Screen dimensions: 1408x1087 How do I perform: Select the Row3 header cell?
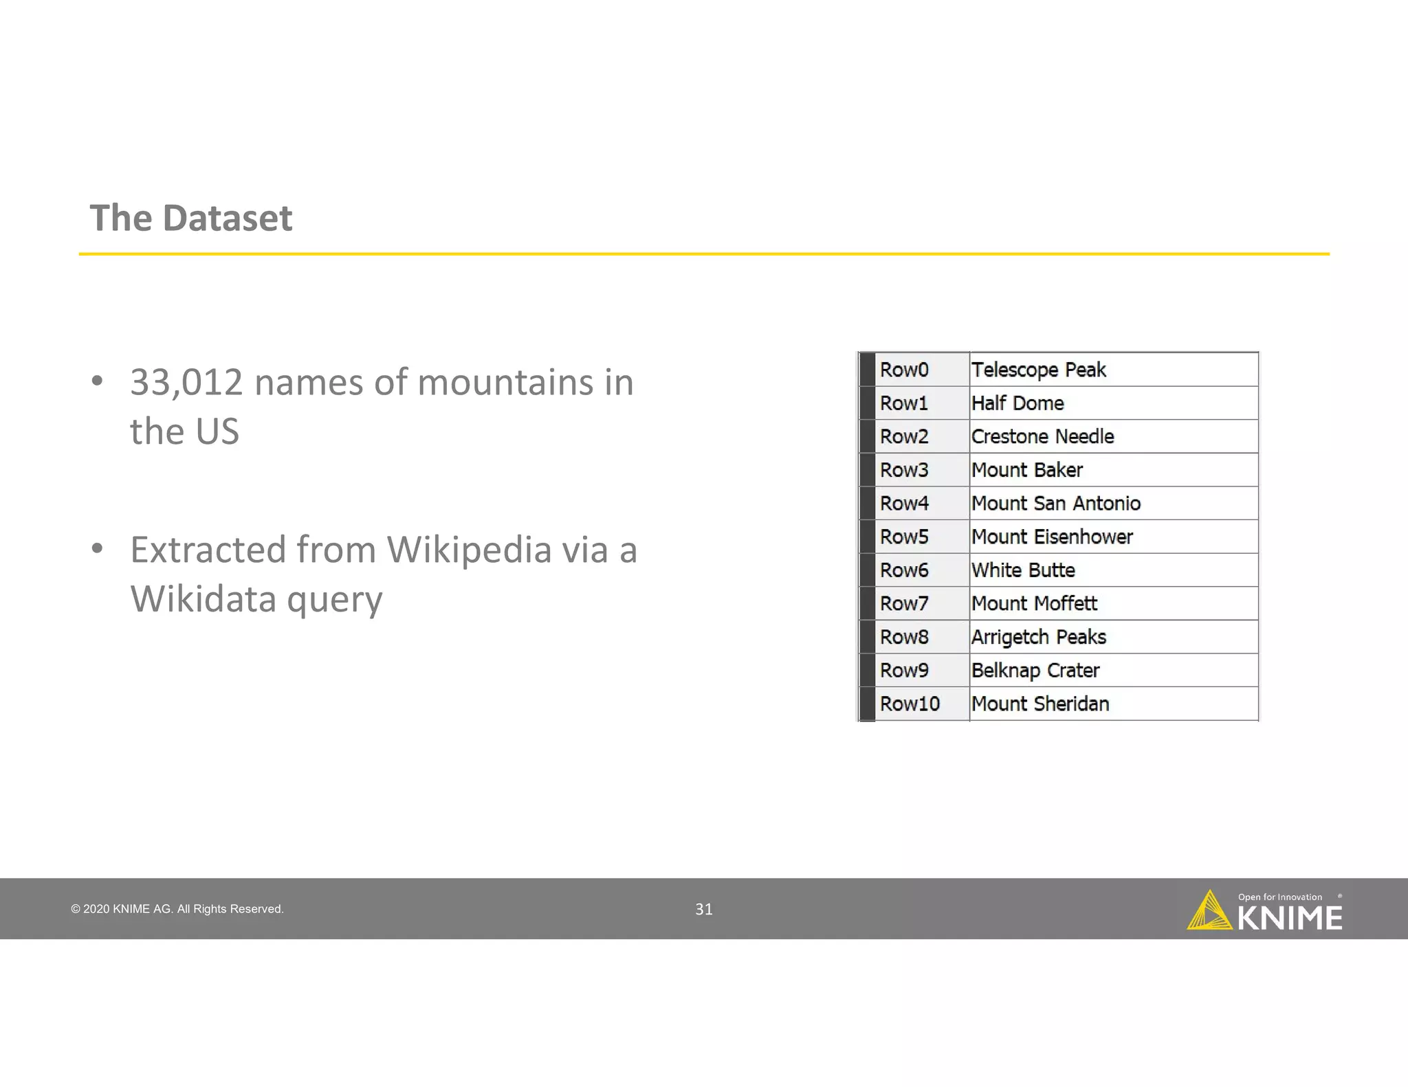click(921, 470)
